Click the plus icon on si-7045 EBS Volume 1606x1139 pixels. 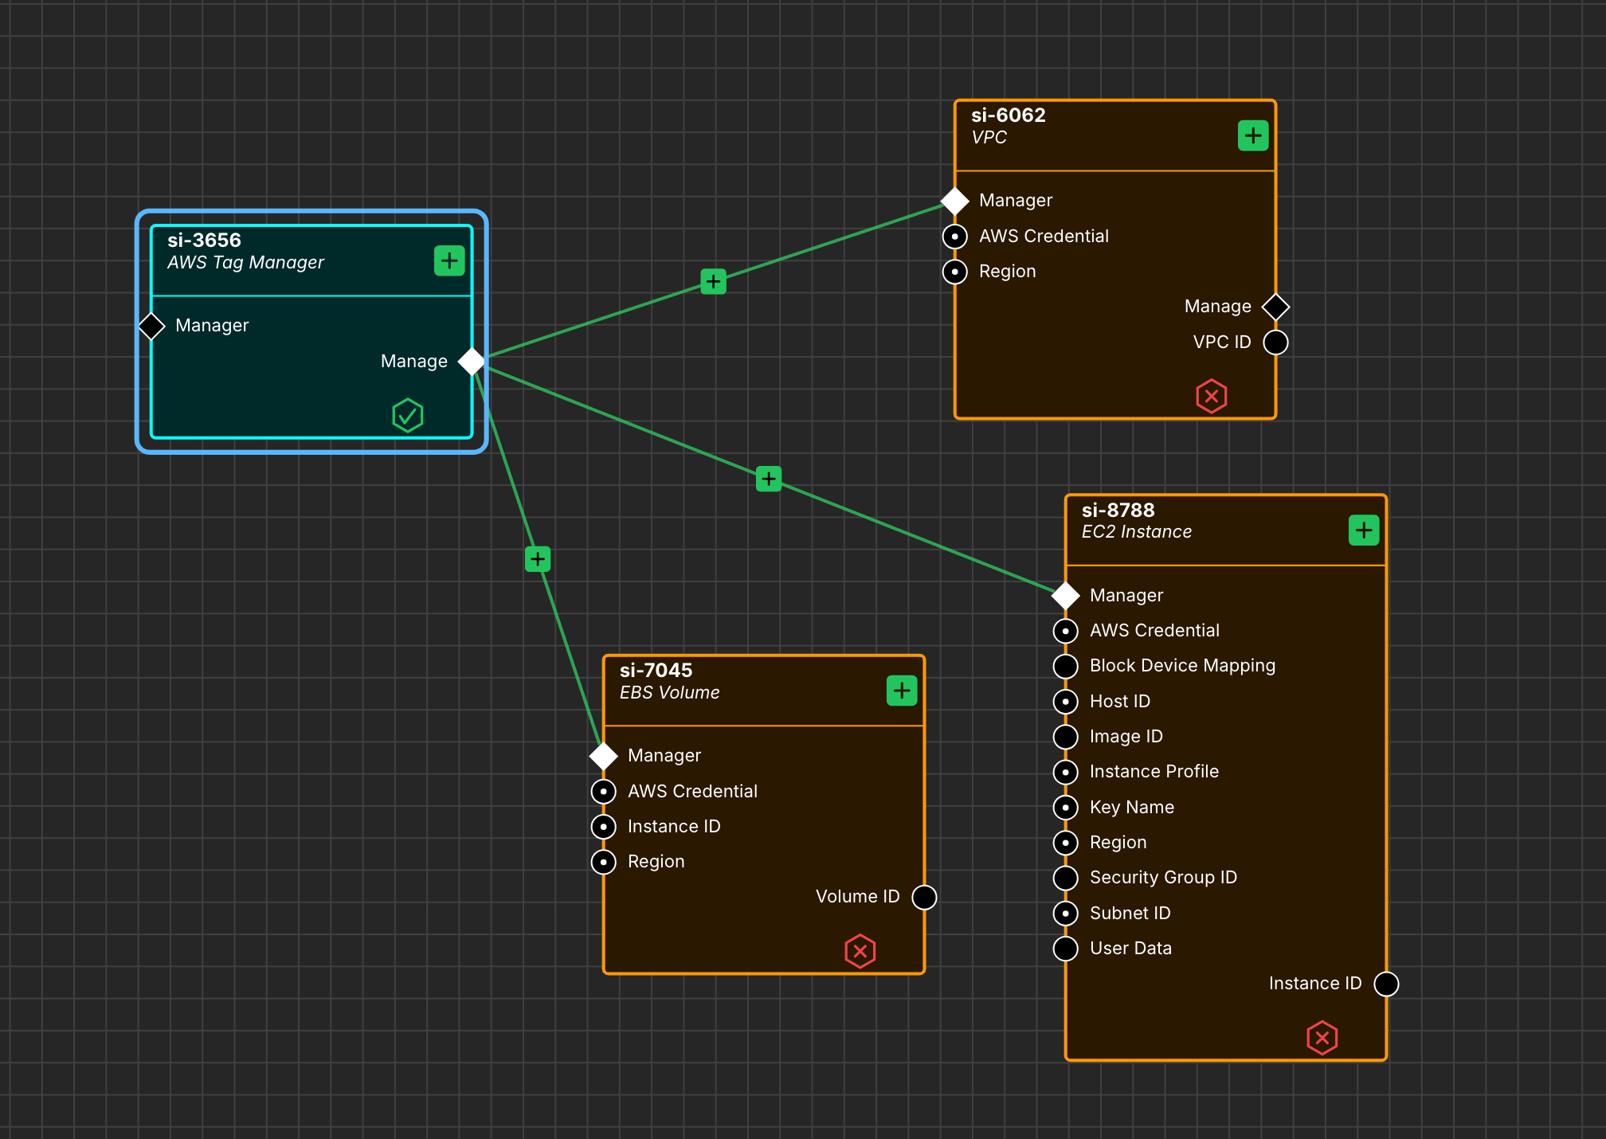[x=902, y=691]
